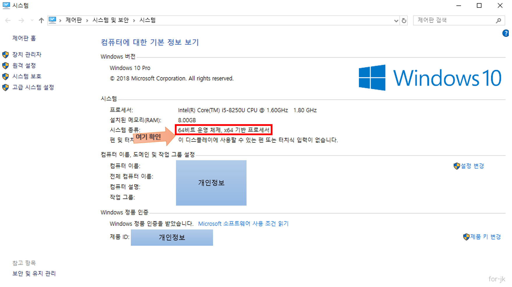
Task: Click 설정 변경 link
Action: 472,166
